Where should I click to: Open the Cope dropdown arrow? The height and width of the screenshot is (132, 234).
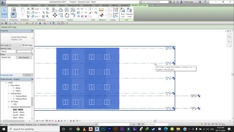41,9
